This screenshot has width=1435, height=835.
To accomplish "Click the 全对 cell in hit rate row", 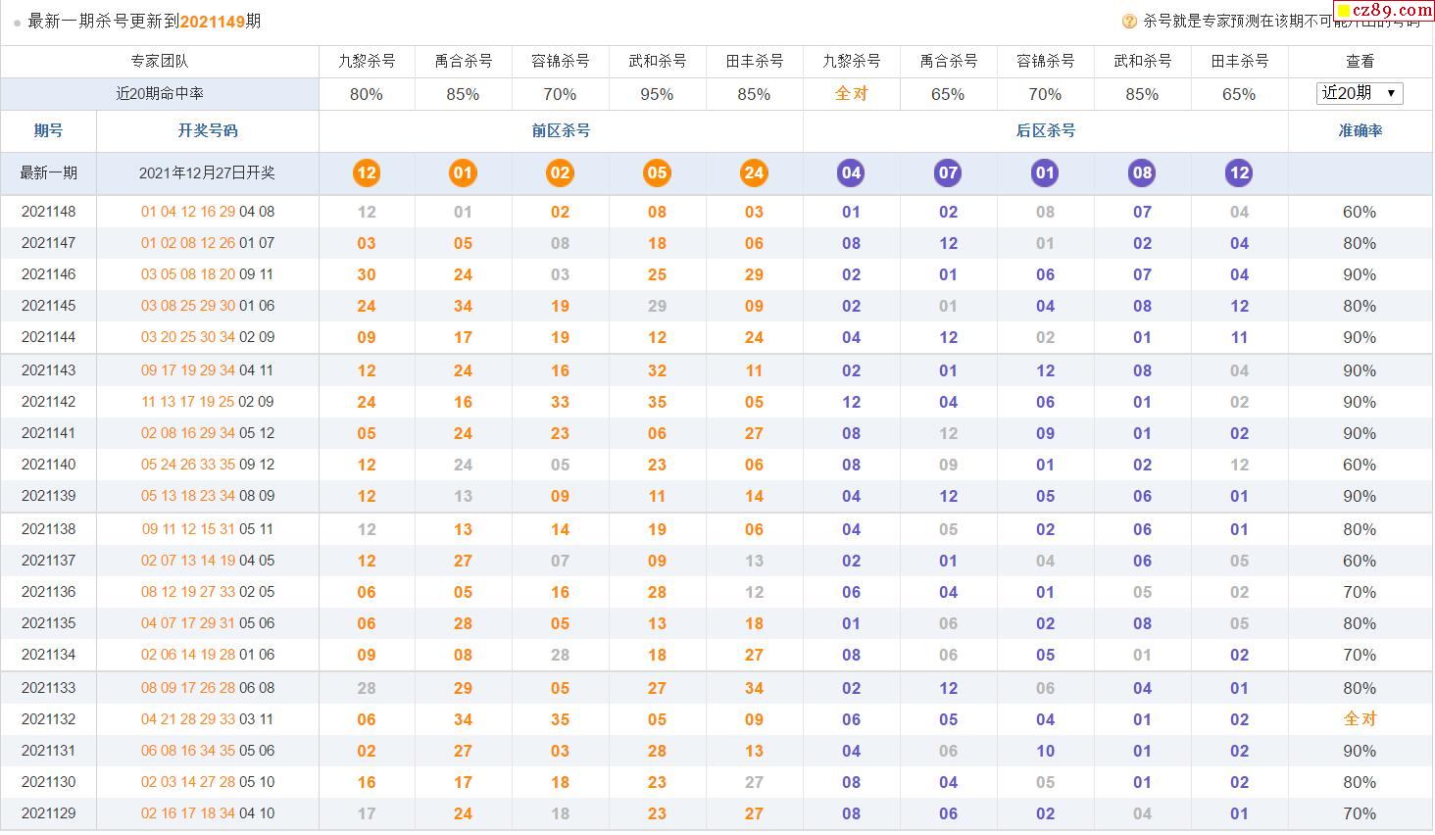I will pos(851,94).
